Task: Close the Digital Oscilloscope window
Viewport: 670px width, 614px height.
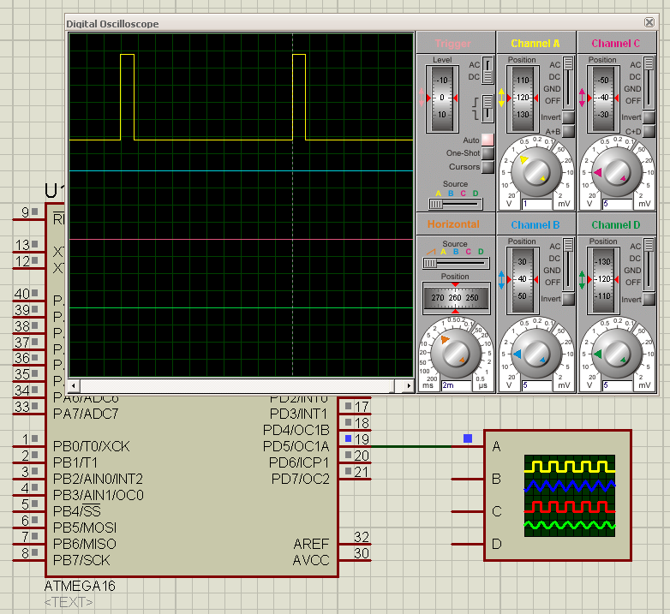Action: pyautogui.click(x=649, y=23)
